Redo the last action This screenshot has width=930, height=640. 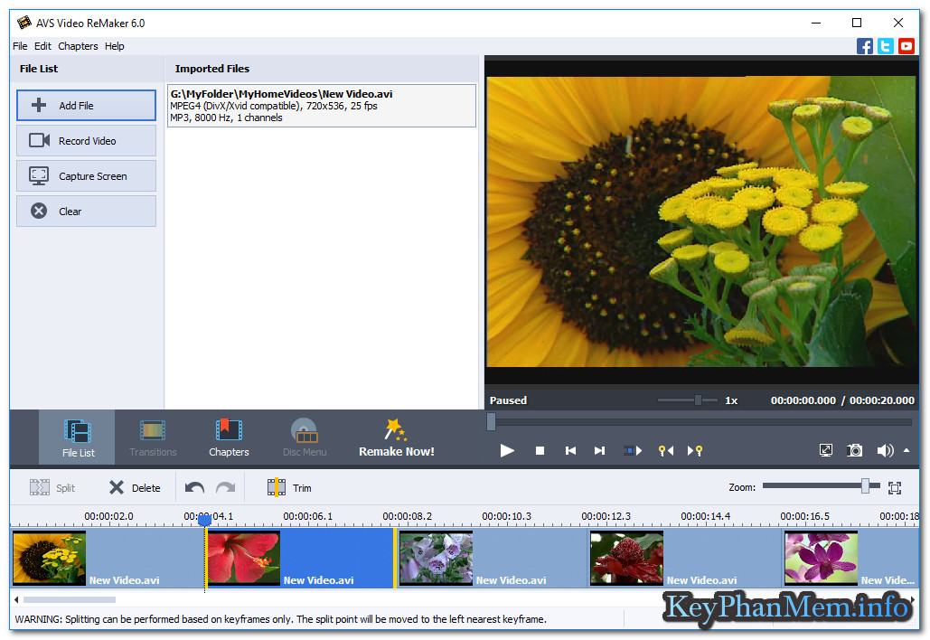(x=225, y=487)
